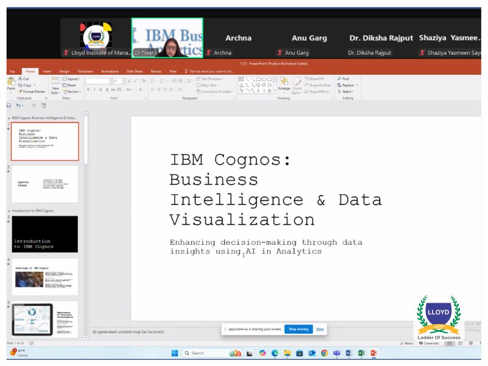
Task: Click the Copy command in Clipboard group
Action: pos(25,85)
